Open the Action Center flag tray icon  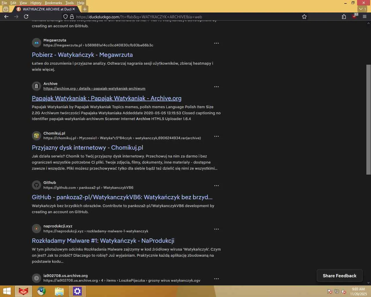(330, 291)
